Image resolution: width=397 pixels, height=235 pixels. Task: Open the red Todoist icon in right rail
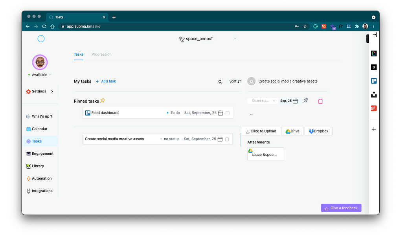tap(374, 108)
